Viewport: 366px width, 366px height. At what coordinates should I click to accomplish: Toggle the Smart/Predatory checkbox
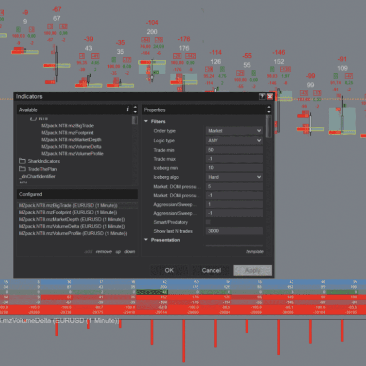[x=208, y=222]
